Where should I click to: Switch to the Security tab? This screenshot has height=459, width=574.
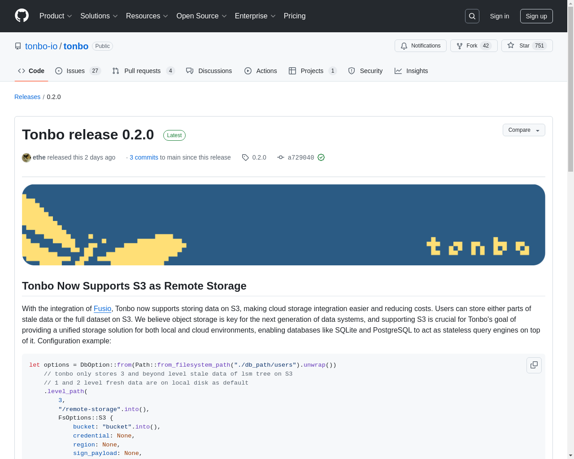[x=365, y=71]
